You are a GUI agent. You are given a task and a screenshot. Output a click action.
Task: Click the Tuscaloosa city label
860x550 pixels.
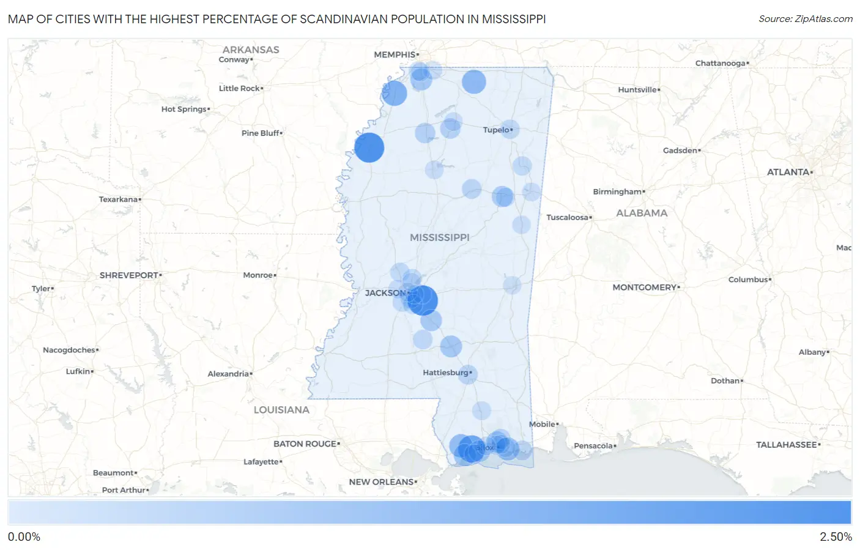point(568,217)
